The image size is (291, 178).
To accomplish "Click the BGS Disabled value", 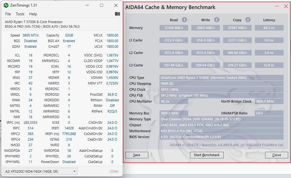I will [31, 41].
